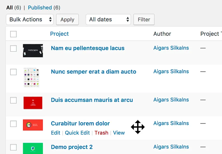
Task: Click the Curabitur lorem dolor thumbnail
Action: [33, 125]
